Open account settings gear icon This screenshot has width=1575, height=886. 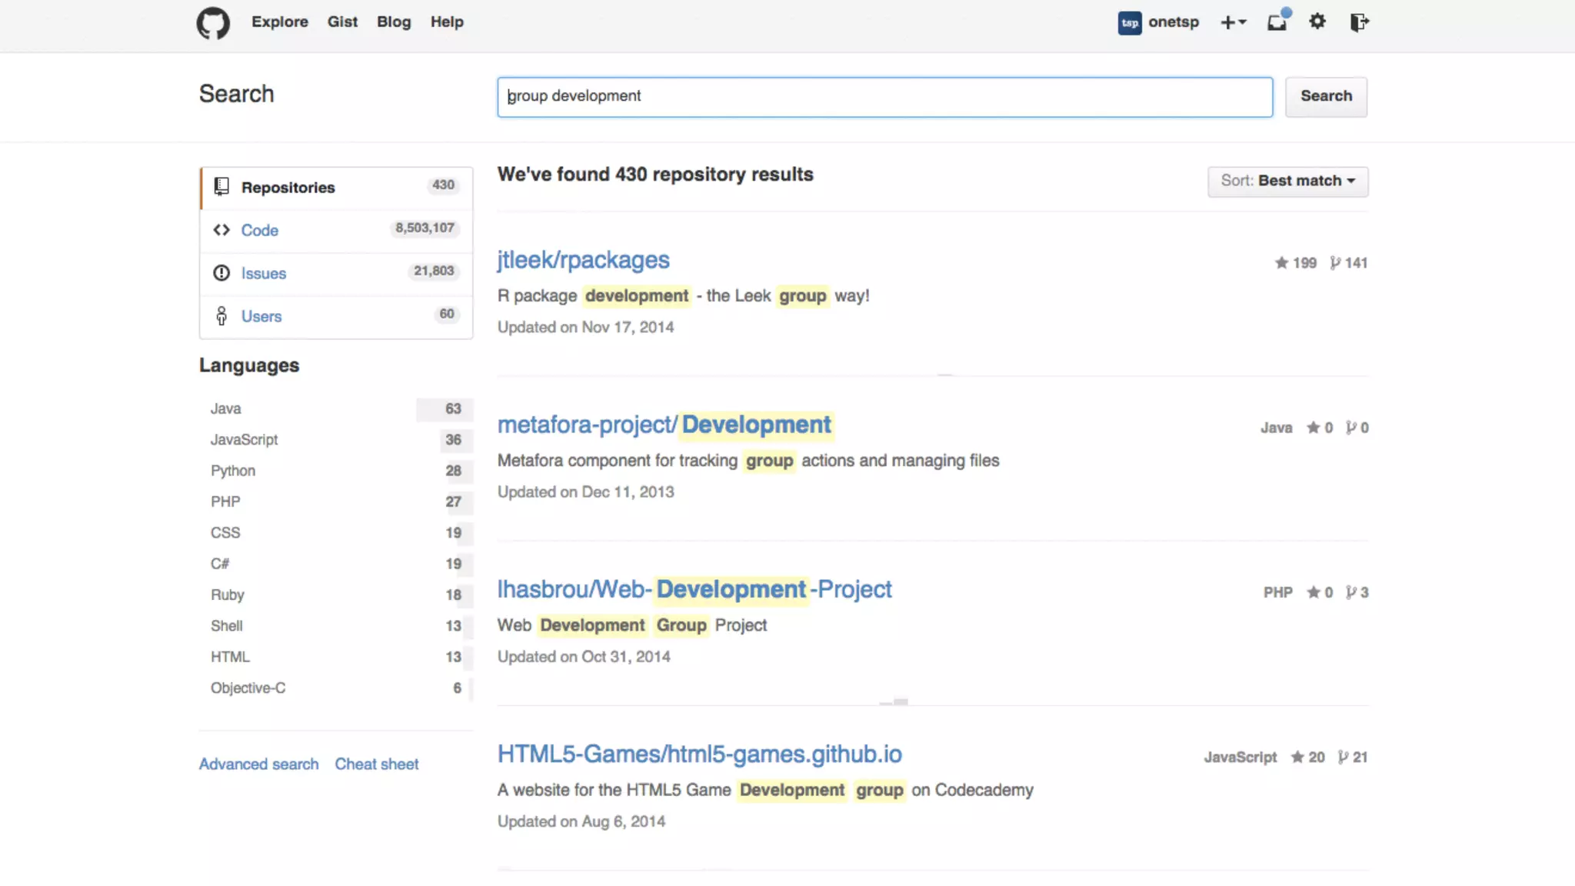click(x=1317, y=22)
